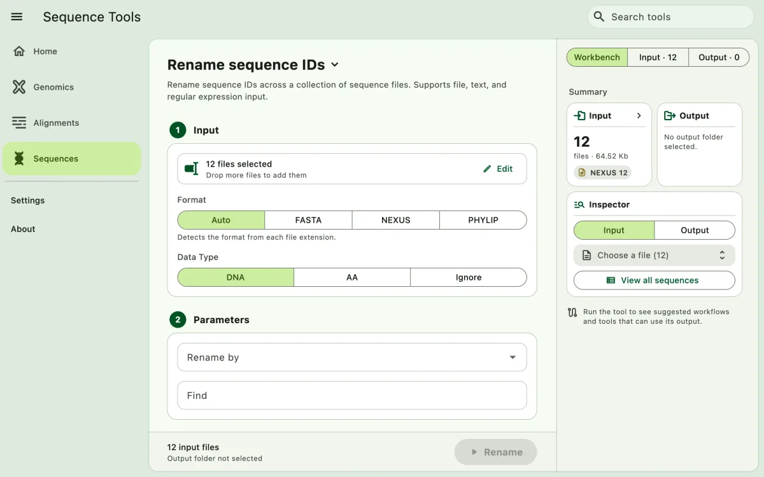The width and height of the screenshot is (764, 477).
Task: Click in the Search tools field
Action: [671, 17]
